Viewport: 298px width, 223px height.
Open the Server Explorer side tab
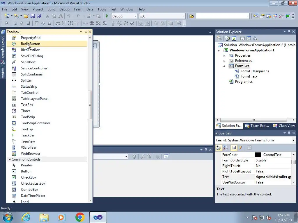[3, 45]
